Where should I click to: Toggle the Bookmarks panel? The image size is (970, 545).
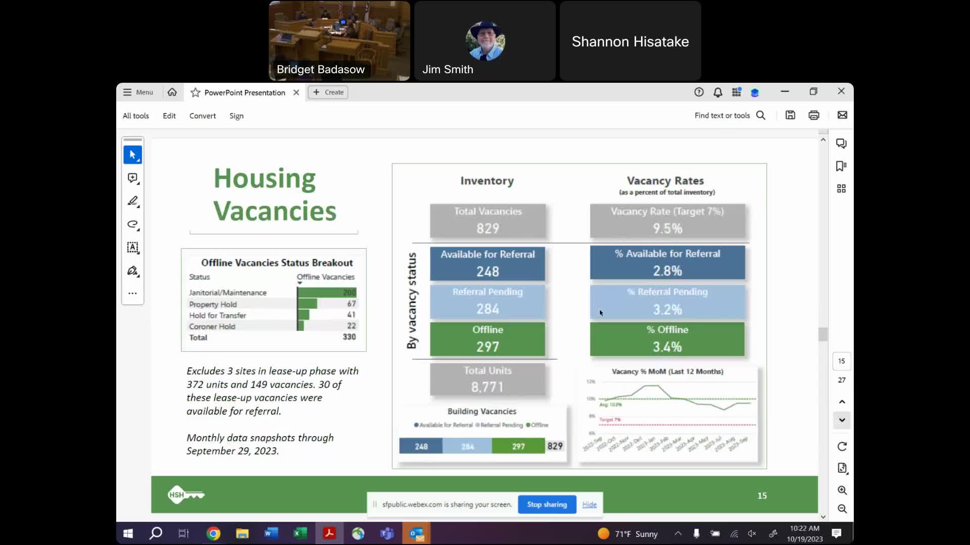842,166
